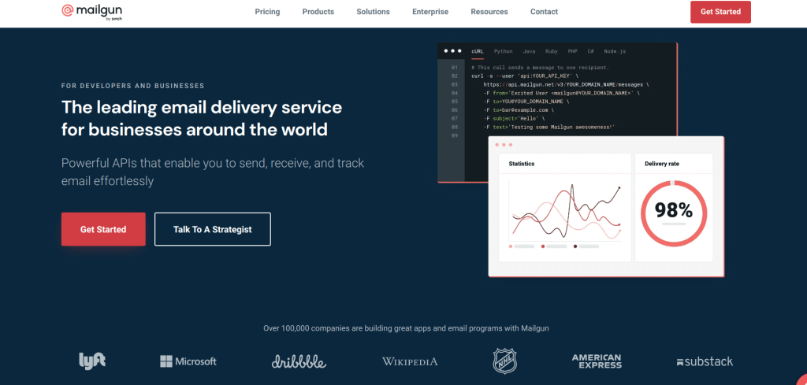Switch to the C# code tab

(x=591, y=51)
